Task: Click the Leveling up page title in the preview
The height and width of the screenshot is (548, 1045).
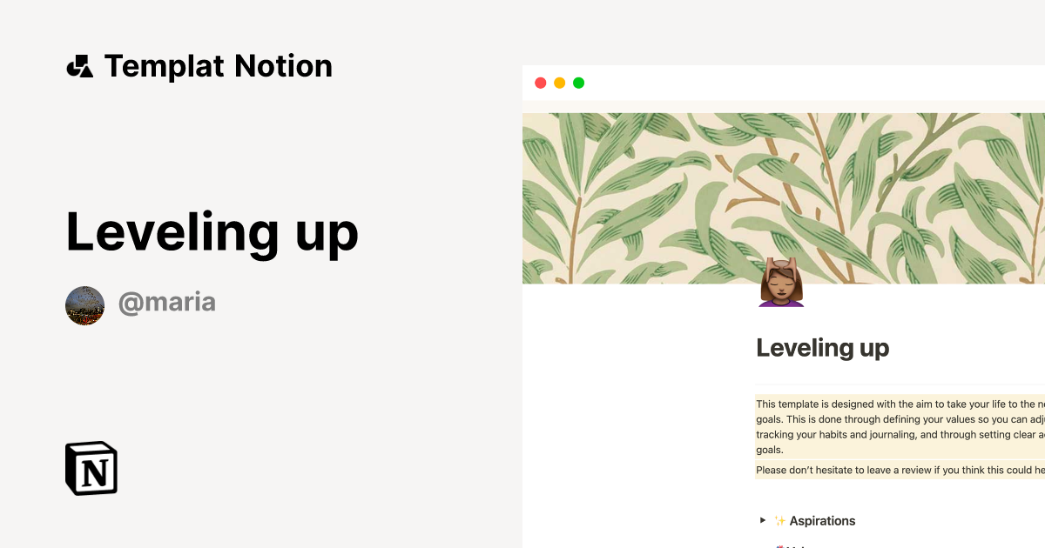Action: (x=822, y=348)
